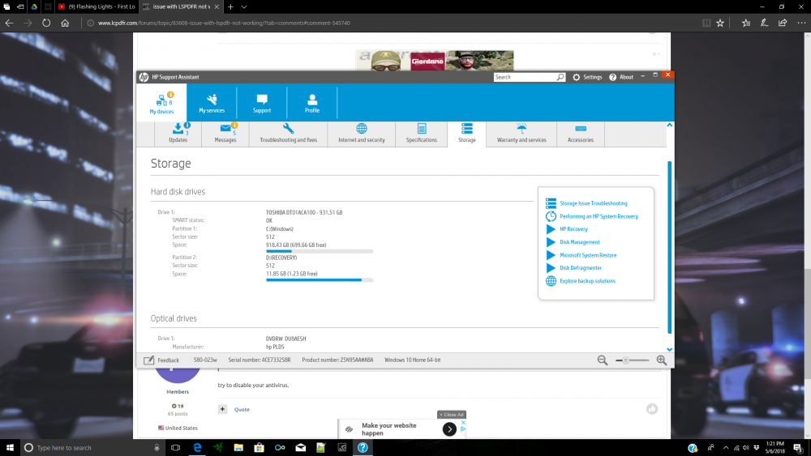
Task: Switch to Flashing Lights browser tab
Action: (x=97, y=6)
